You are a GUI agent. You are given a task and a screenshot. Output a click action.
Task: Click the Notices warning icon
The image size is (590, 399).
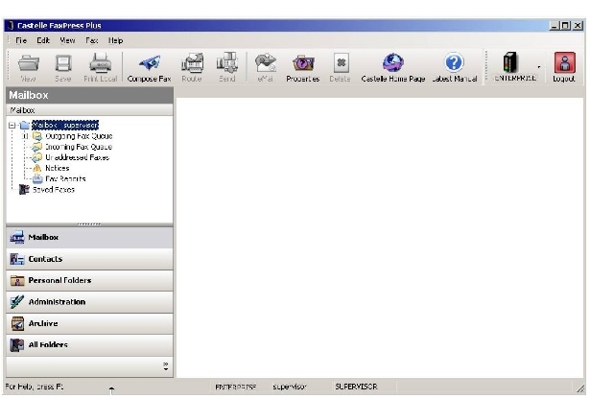(37, 168)
